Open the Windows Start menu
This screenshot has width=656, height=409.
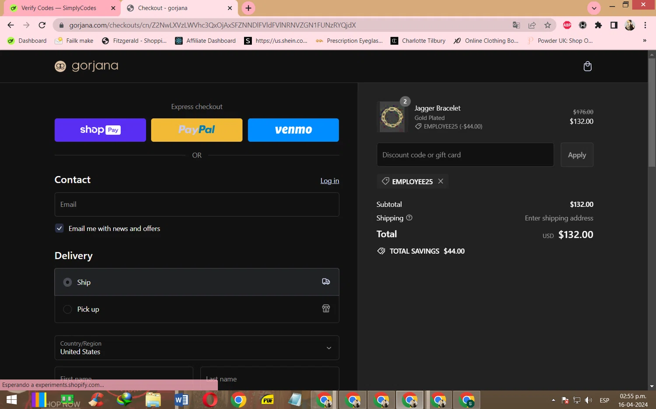click(x=12, y=400)
